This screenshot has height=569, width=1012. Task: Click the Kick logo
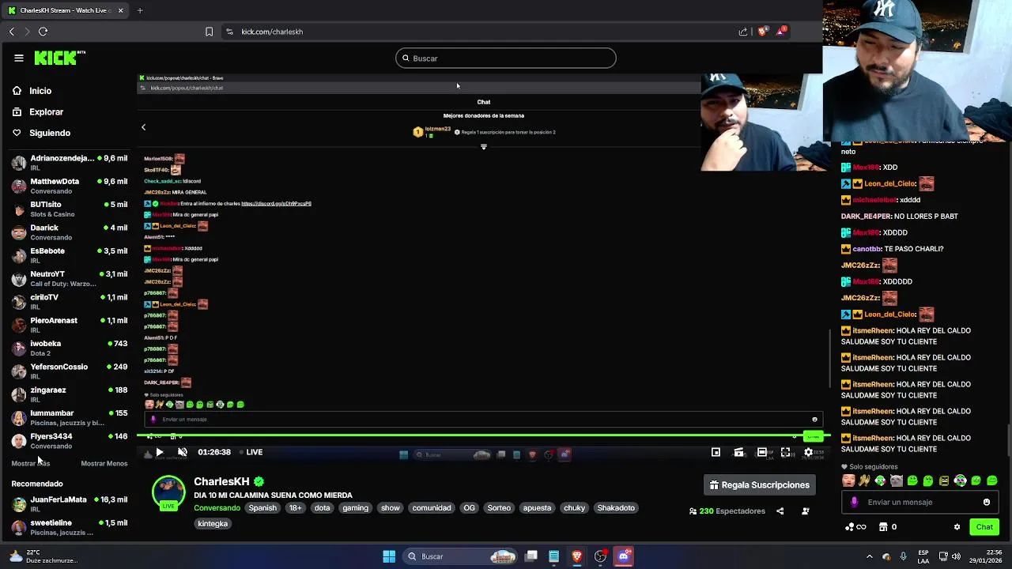59,58
